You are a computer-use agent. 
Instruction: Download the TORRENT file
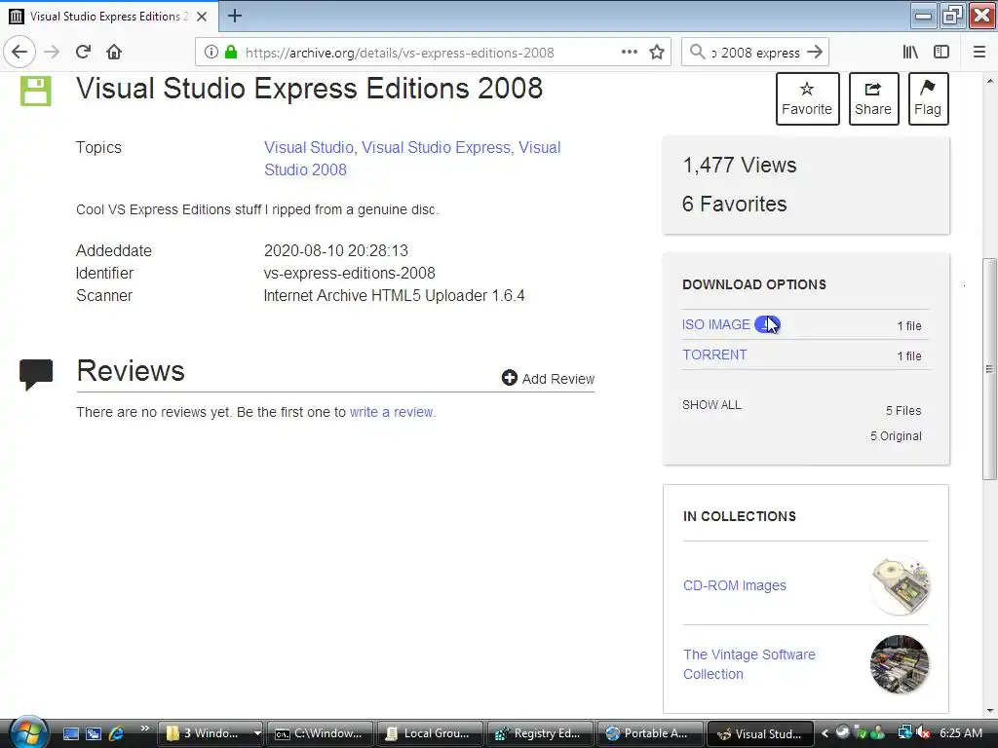[714, 355]
